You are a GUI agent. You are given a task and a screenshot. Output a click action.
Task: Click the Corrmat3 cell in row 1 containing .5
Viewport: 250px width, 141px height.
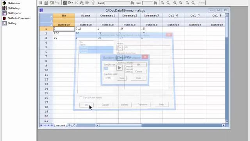tap(152, 29)
